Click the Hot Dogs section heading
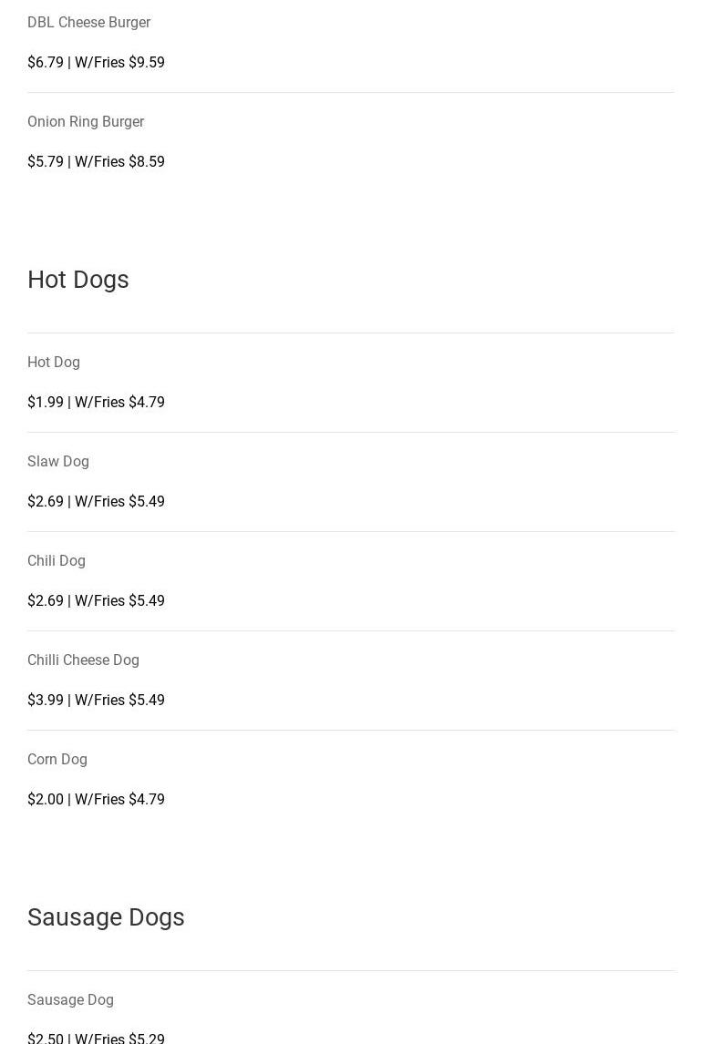Screen dimensions: 702x1044 coord(78,280)
